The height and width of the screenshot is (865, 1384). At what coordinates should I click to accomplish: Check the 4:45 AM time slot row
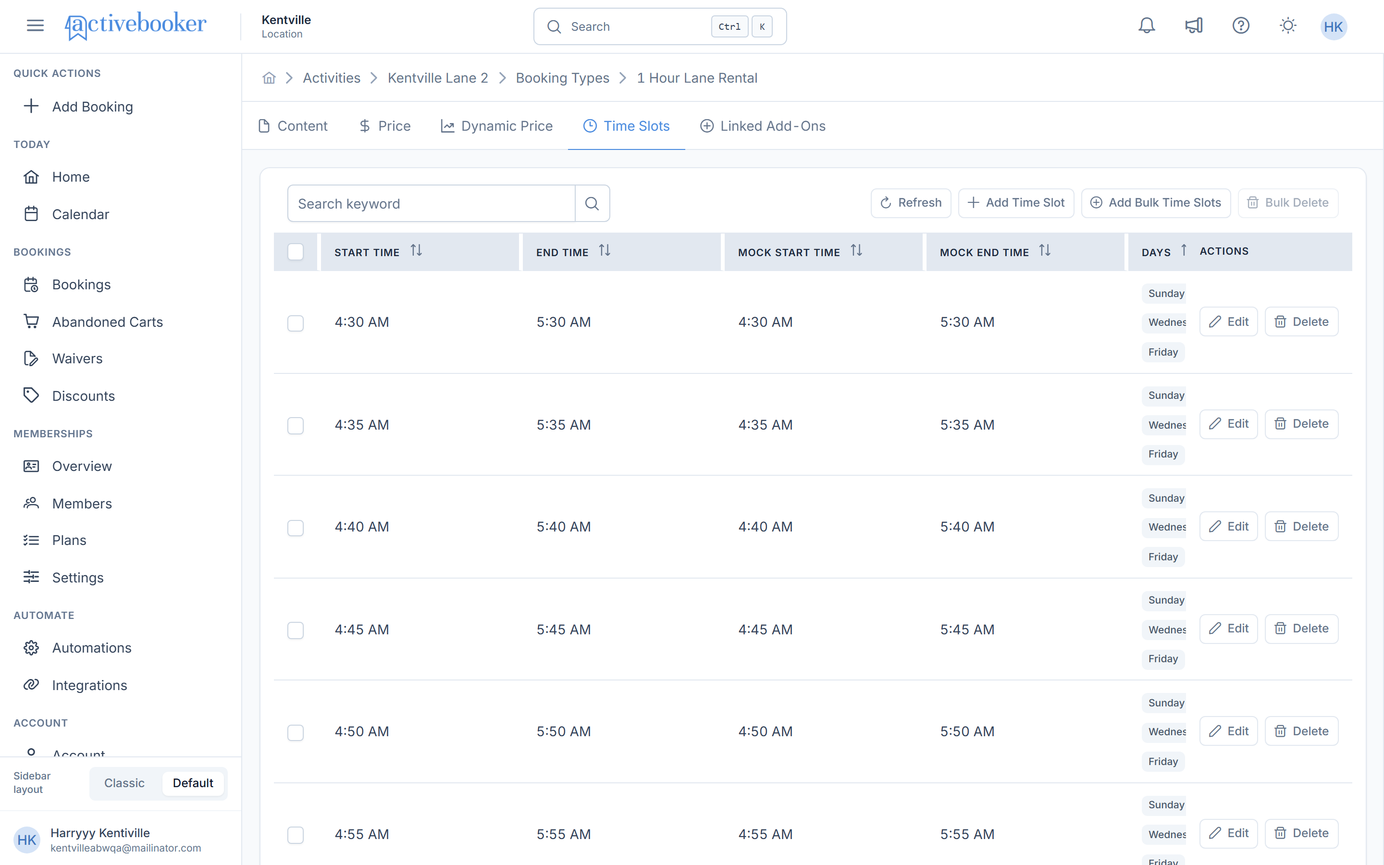coord(296,630)
